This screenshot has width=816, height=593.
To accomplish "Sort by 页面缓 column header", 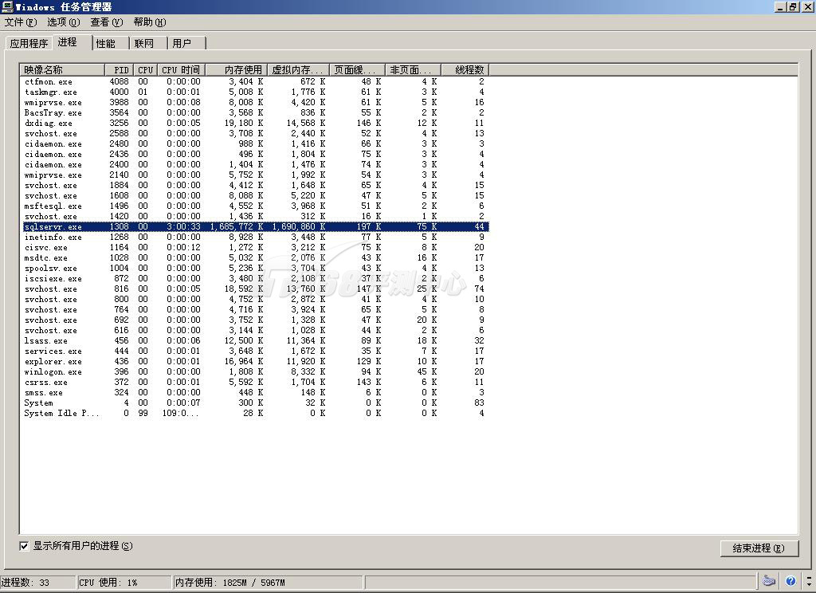I will (358, 70).
